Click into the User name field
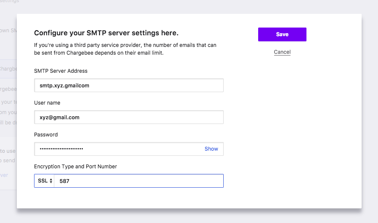Viewport: 378px width, 223px height. pyautogui.click(x=128, y=117)
